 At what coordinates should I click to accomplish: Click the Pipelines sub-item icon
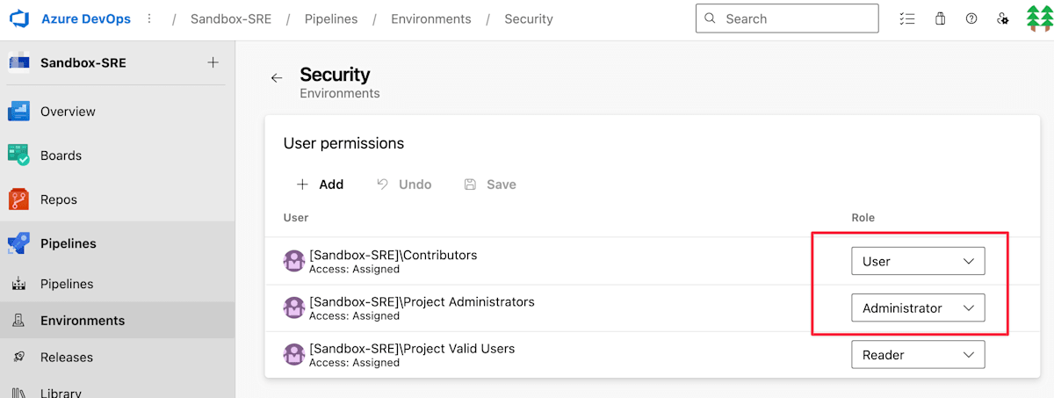tap(19, 284)
